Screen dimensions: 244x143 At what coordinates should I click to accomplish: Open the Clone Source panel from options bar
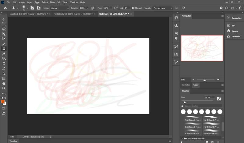coord(39,8)
